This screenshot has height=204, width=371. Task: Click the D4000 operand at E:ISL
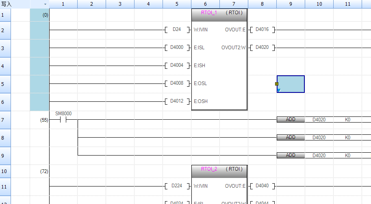177,48
